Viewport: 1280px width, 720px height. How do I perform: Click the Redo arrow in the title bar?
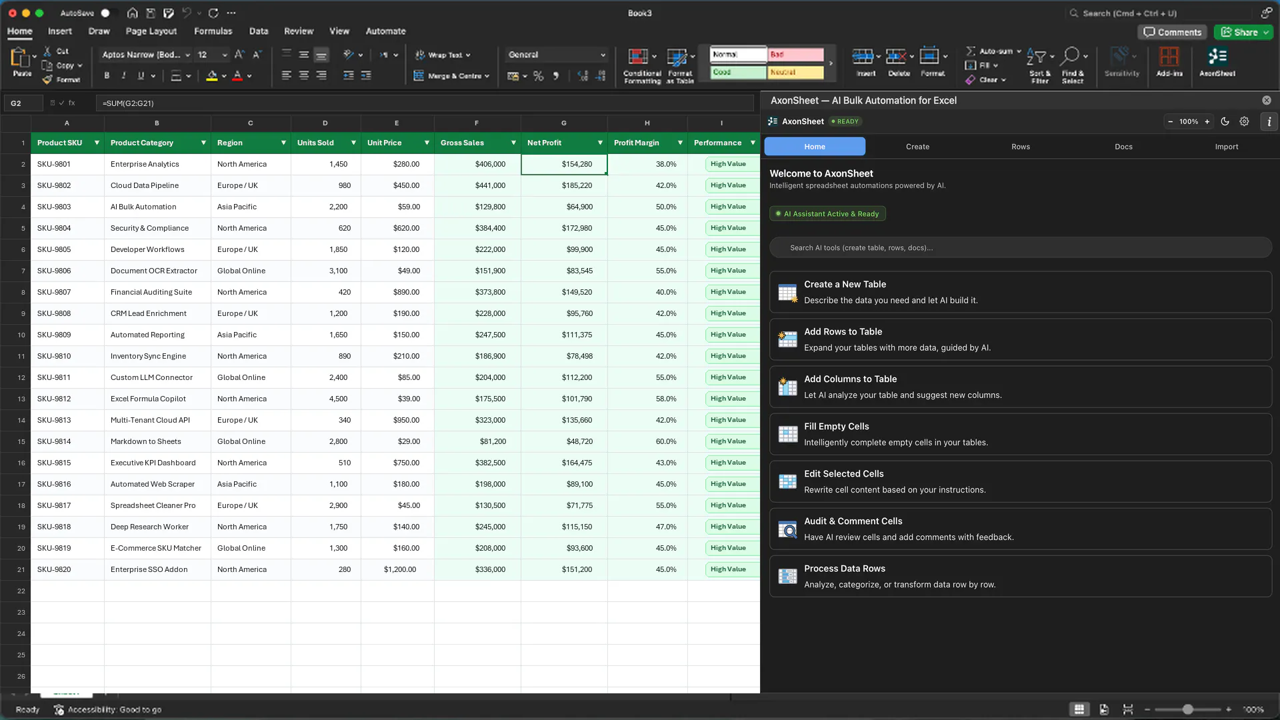(213, 13)
